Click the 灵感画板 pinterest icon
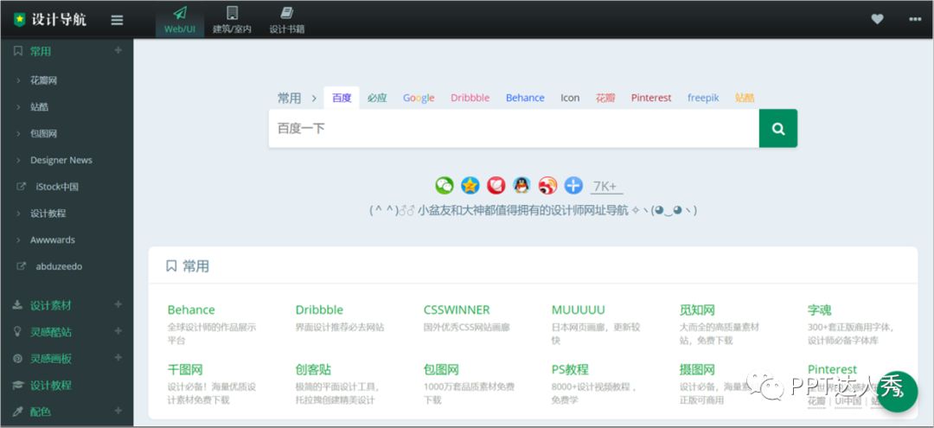This screenshot has width=934, height=428. coord(18,358)
